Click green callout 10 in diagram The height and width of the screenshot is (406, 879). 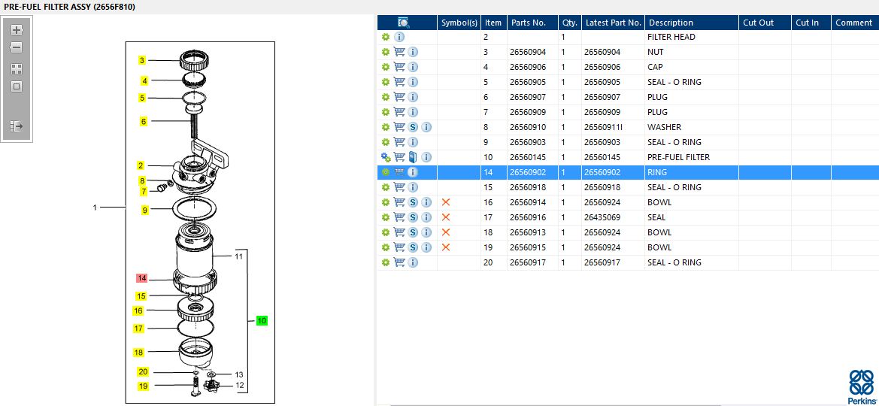point(262,320)
